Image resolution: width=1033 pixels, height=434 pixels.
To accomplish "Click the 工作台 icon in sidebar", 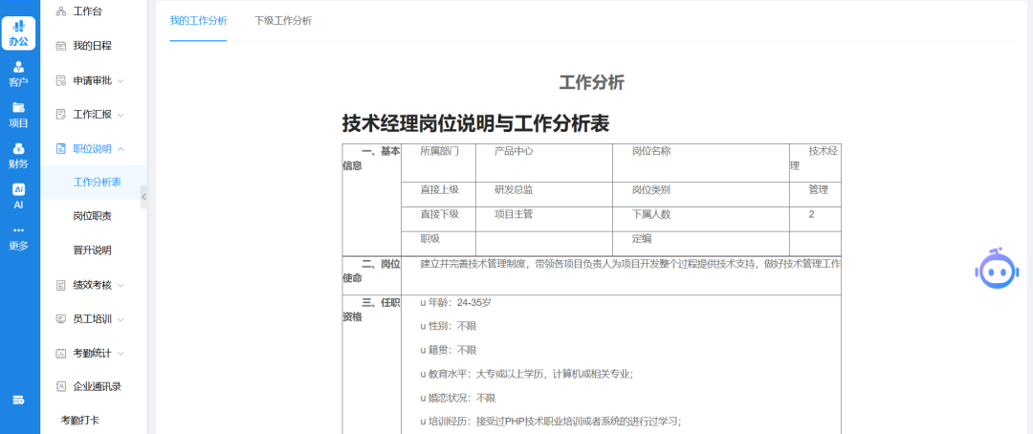I will point(60,11).
